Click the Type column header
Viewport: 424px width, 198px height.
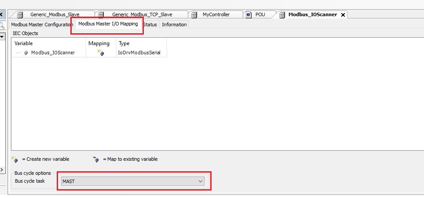pos(124,43)
